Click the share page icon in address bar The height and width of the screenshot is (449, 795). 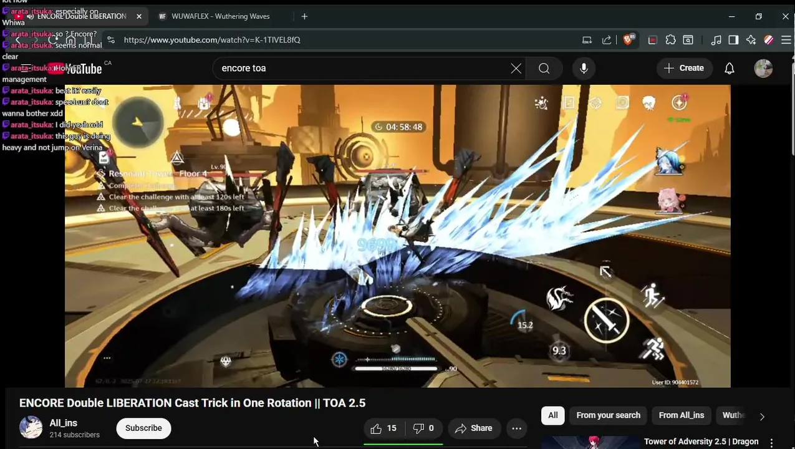click(606, 40)
